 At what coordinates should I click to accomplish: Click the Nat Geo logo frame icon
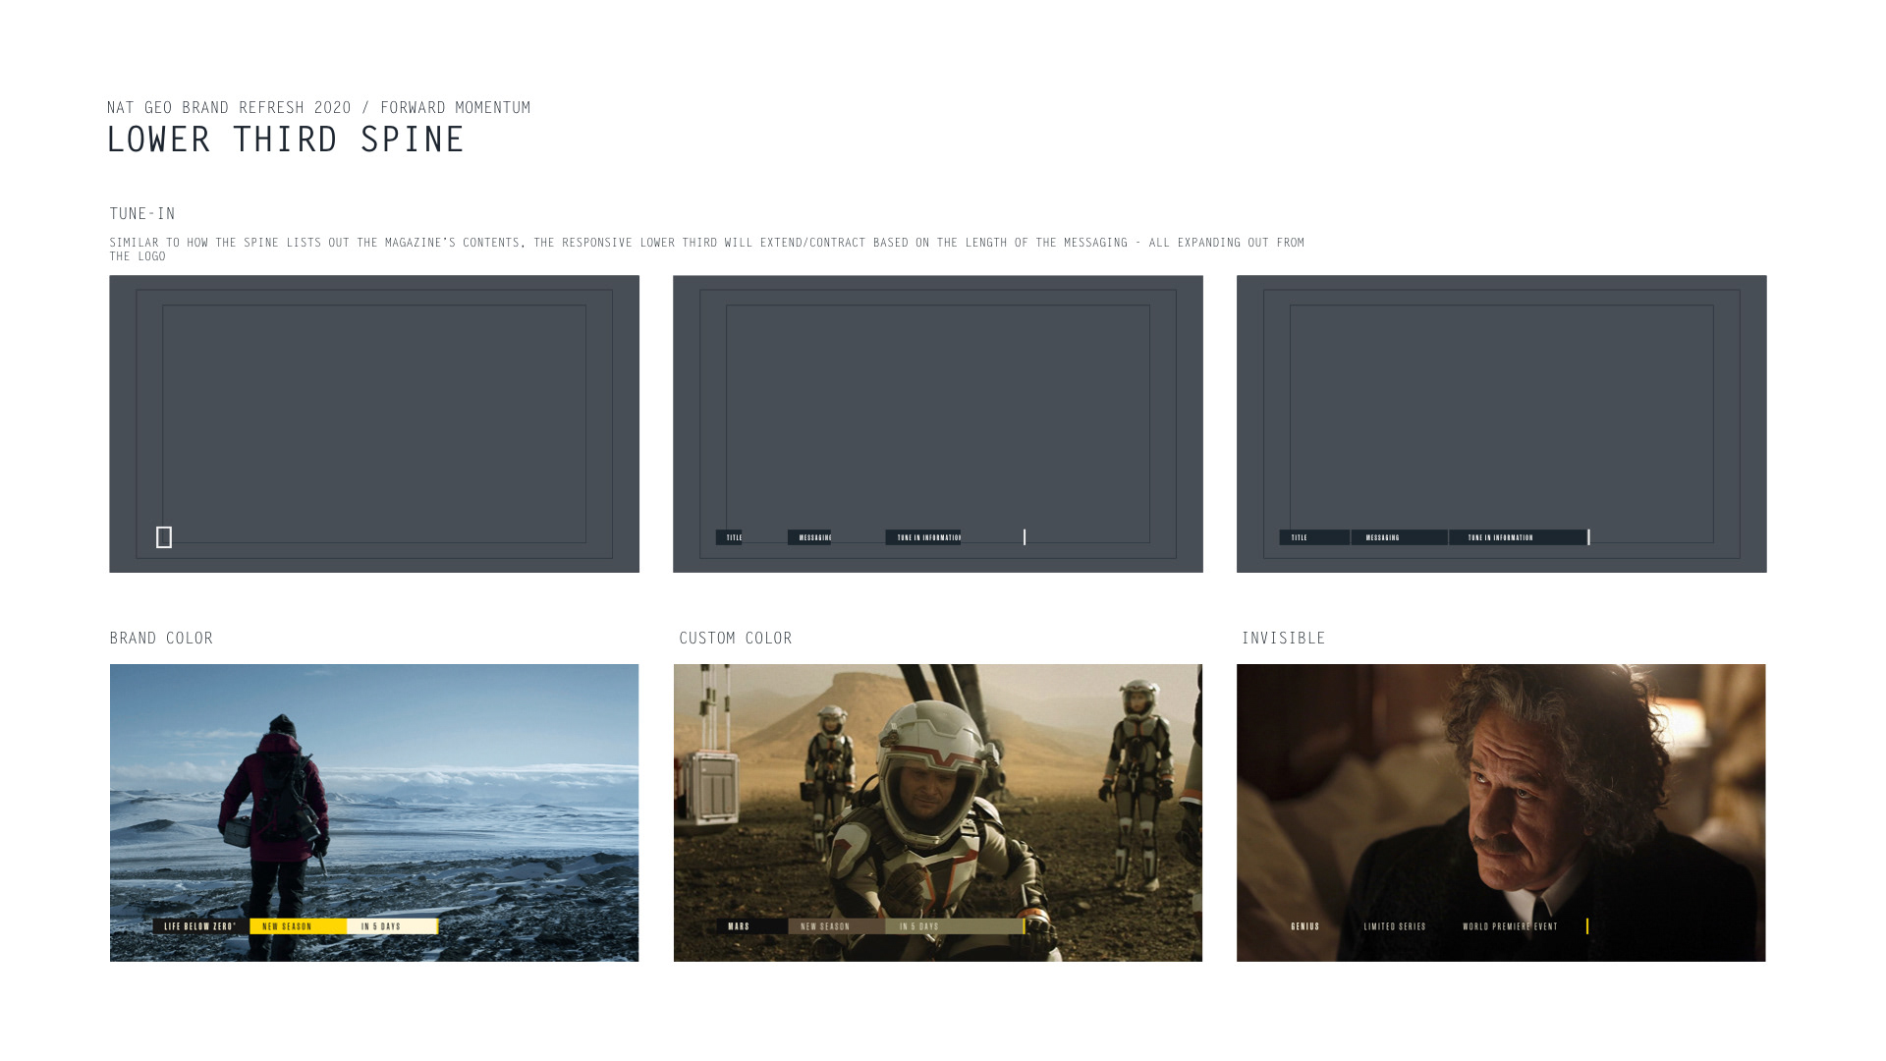tap(164, 537)
